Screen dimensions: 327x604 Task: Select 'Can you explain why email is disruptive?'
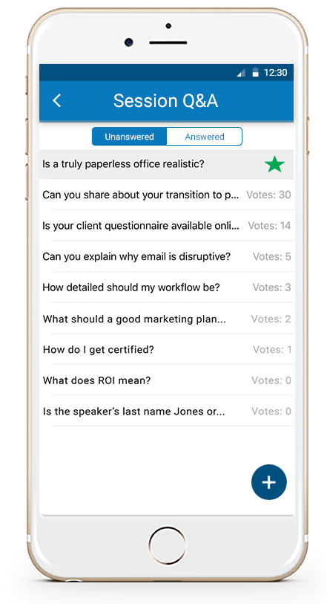[166, 256]
